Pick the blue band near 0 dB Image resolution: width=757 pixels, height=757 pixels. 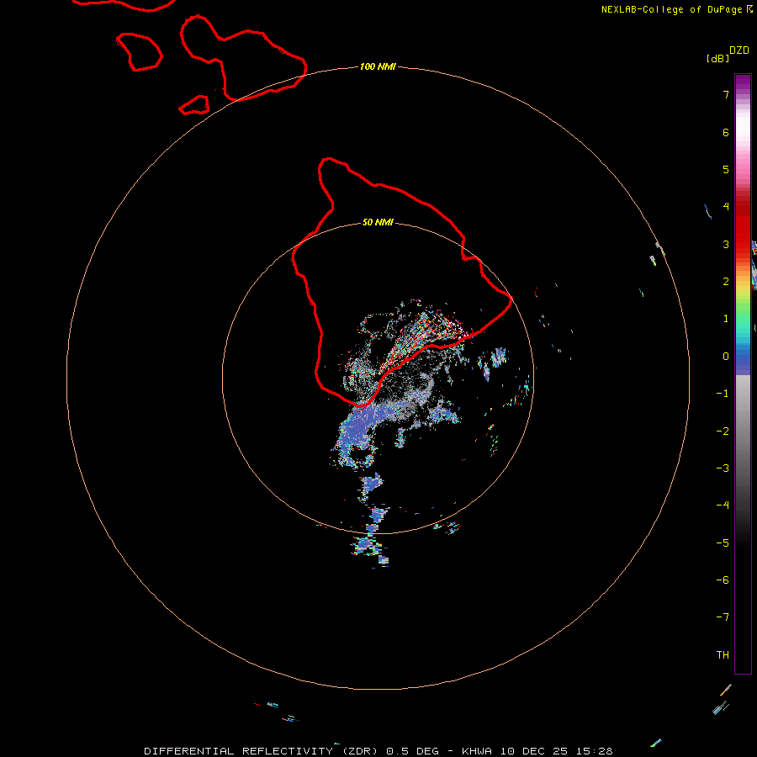coord(743,358)
